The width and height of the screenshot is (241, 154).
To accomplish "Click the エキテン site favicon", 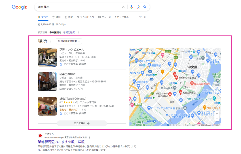I will click(40, 136).
